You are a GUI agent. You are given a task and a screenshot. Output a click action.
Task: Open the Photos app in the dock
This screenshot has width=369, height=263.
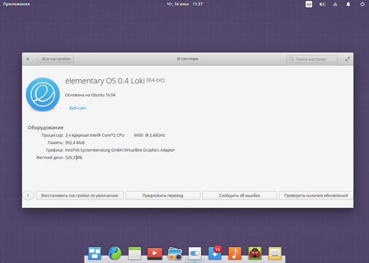coord(175,253)
